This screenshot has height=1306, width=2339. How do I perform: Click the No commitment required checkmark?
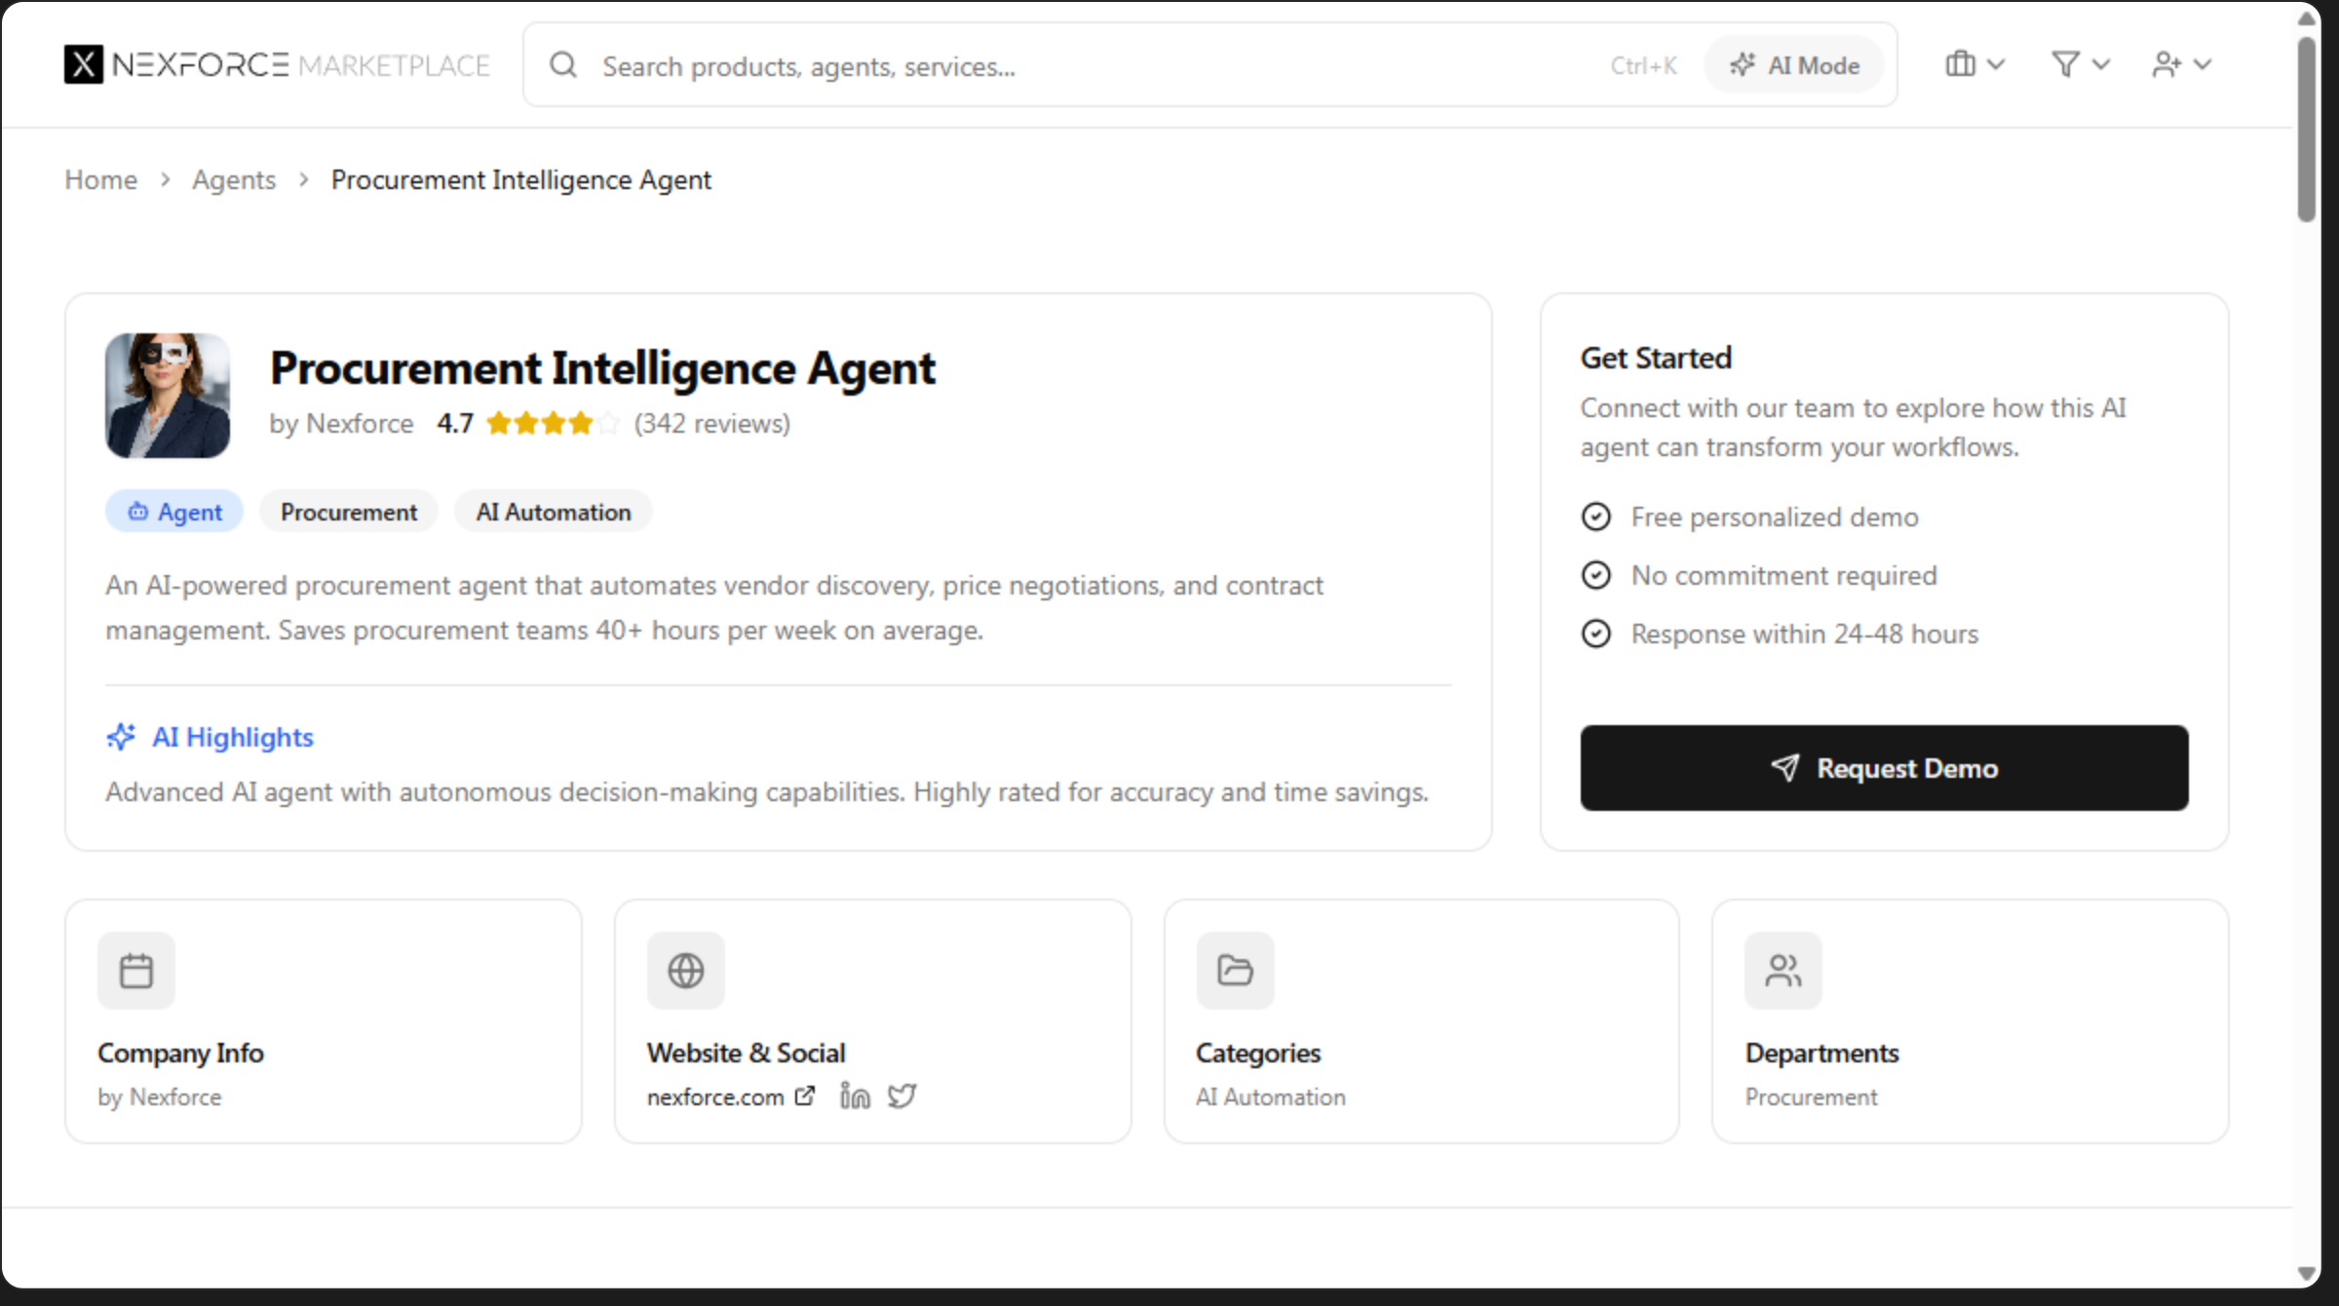coord(1595,575)
